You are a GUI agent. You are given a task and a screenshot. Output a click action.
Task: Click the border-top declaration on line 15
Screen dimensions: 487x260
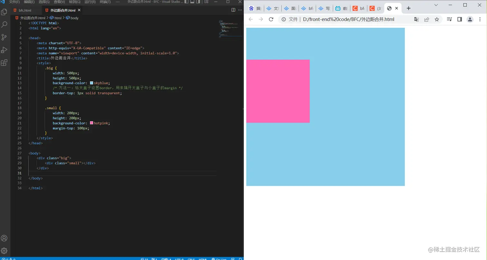87,93
